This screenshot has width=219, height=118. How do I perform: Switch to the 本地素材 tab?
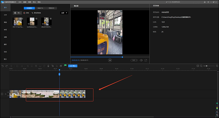(x=29, y=8)
